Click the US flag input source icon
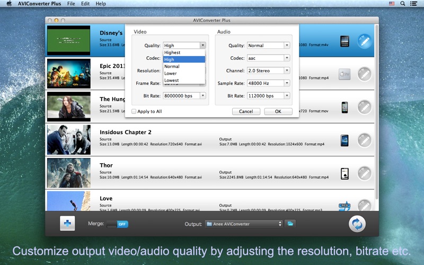The height and width of the screenshot is (265, 424). (392, 4)
